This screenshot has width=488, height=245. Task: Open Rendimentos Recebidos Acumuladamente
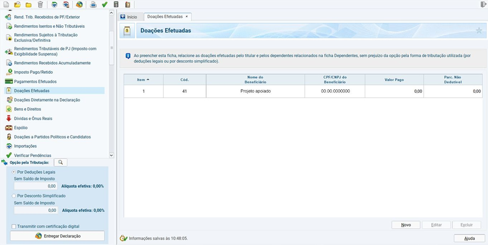tap(52, 63)
